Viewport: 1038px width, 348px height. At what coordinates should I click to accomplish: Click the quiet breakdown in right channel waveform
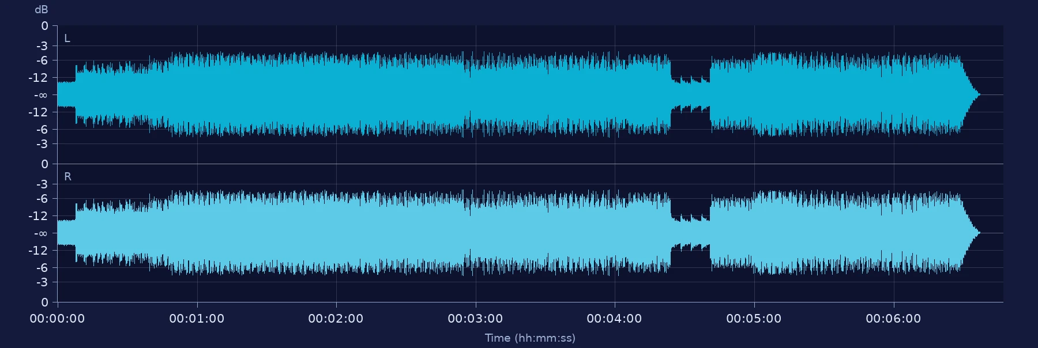[690, 233]
